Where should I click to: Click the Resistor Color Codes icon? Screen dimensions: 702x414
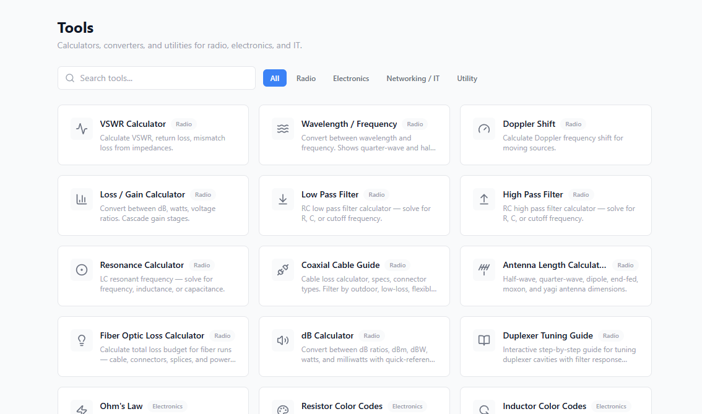[x=283, y=408]
